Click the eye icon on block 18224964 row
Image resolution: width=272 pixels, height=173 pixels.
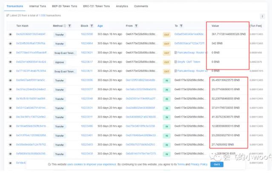tap(11, 43)
